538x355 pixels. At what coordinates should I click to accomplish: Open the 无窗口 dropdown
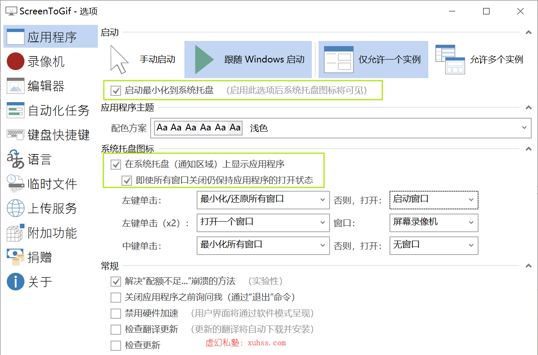(x=434, y=245)
